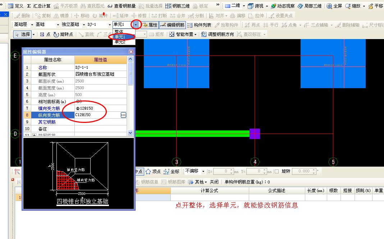This screenshot has width=384, height=239.
Task: Open 智能布置 smart layout
Action: click(x=183, y=34)
